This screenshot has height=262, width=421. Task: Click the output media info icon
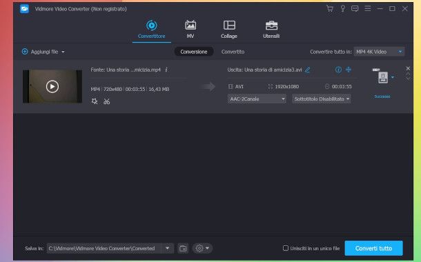[x=338, y=70]
